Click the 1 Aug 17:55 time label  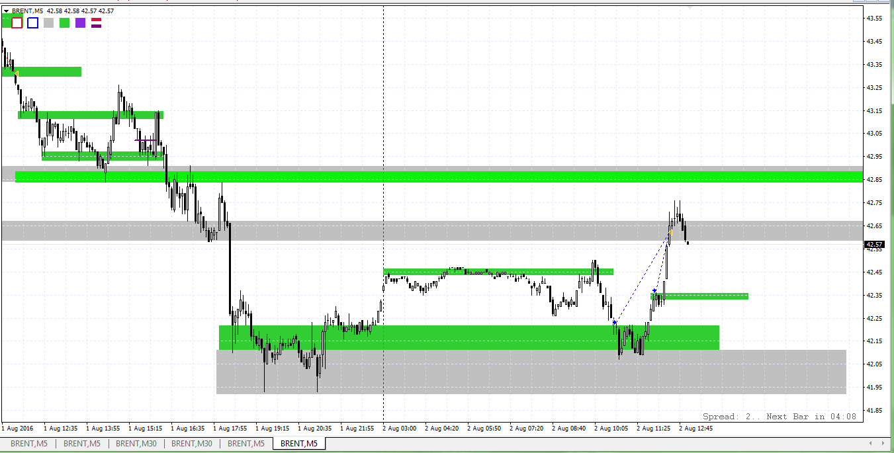(230, 429)
